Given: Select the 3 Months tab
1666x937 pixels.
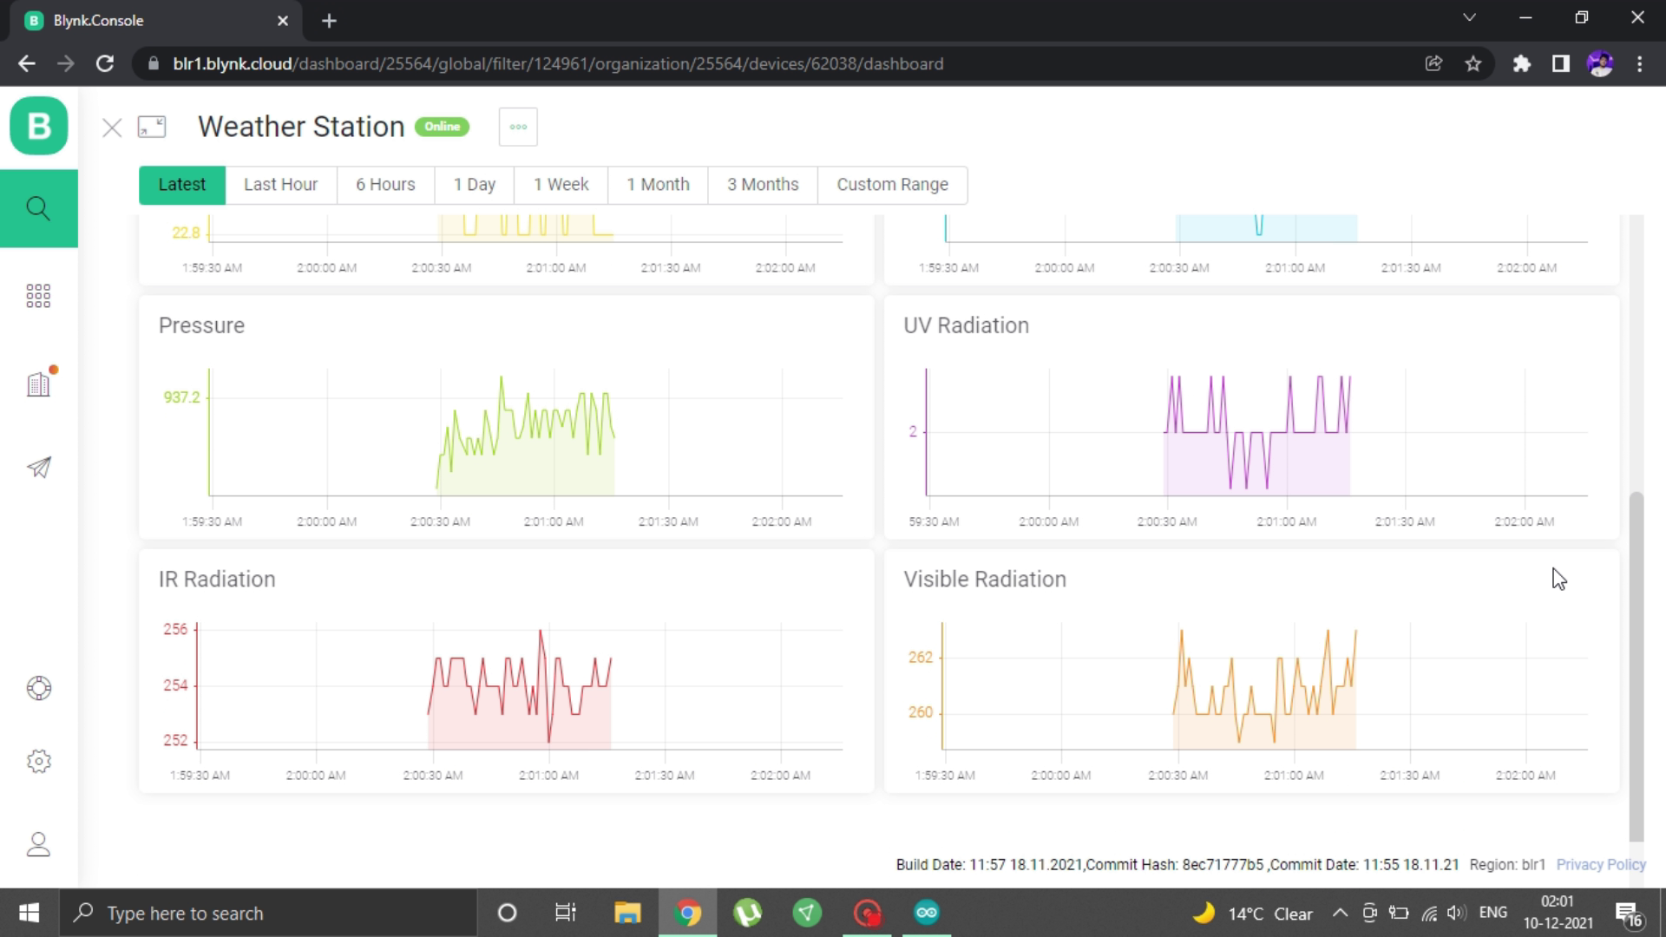Looking at the screenshot, I should [x=763, y=185].
